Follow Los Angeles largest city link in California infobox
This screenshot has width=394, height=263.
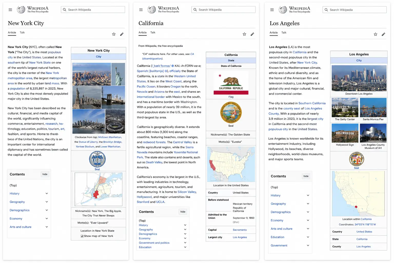240,237
